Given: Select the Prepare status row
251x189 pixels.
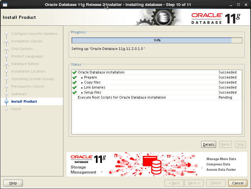Looking at the screenshot, I should [x=157, y=77].
